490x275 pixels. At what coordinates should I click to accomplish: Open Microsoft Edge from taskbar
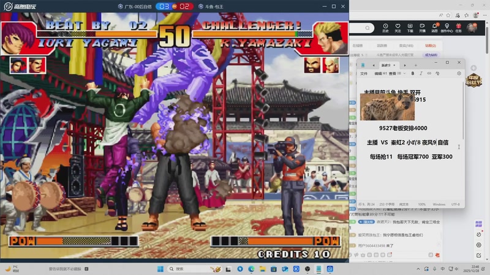(251, 269)
